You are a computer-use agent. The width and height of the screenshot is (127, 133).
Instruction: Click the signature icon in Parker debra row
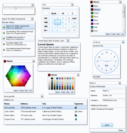pyautogui.click(x=76, y=115)
